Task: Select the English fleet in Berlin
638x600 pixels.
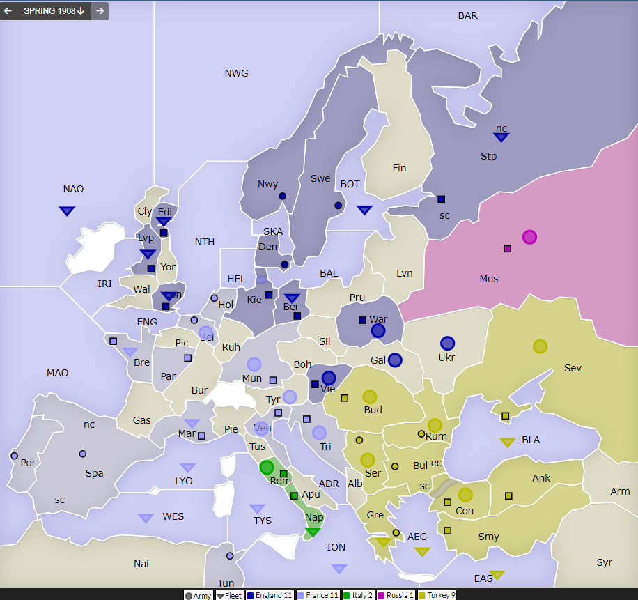Action: (x=292, y=298)
